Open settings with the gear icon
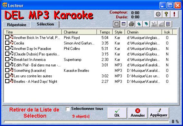 158,15
